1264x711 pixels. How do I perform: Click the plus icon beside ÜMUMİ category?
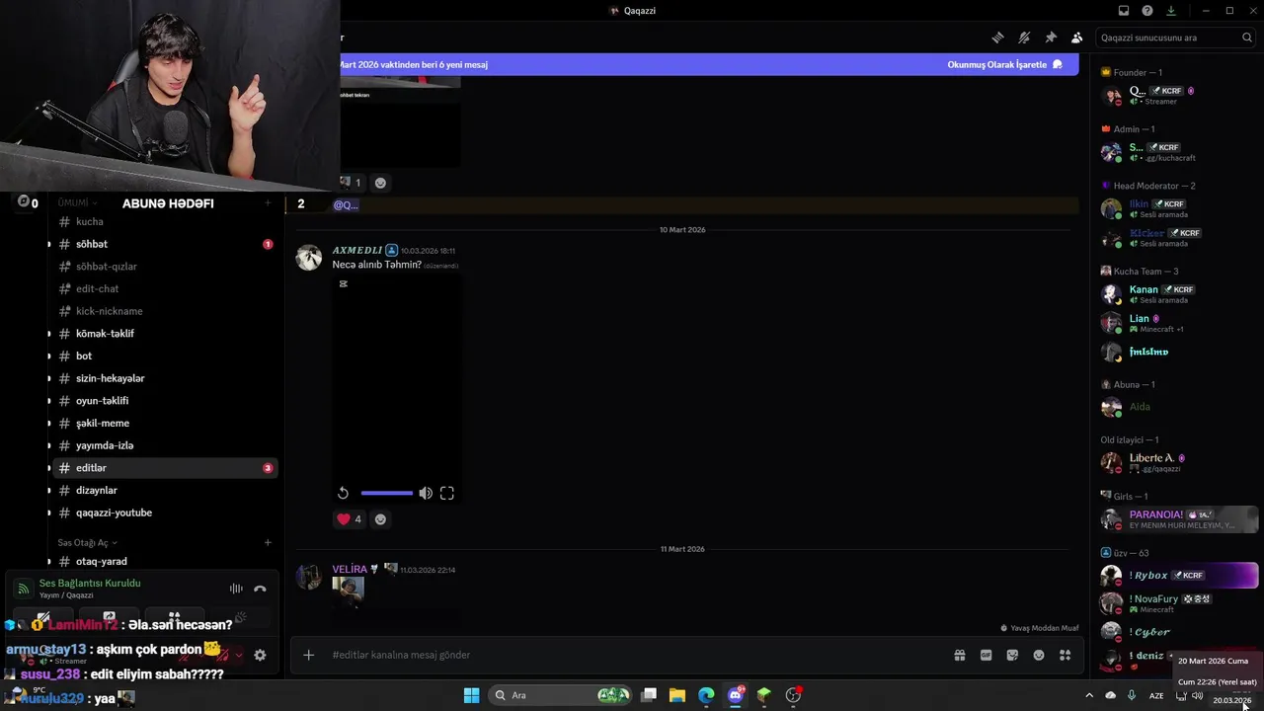268,202
